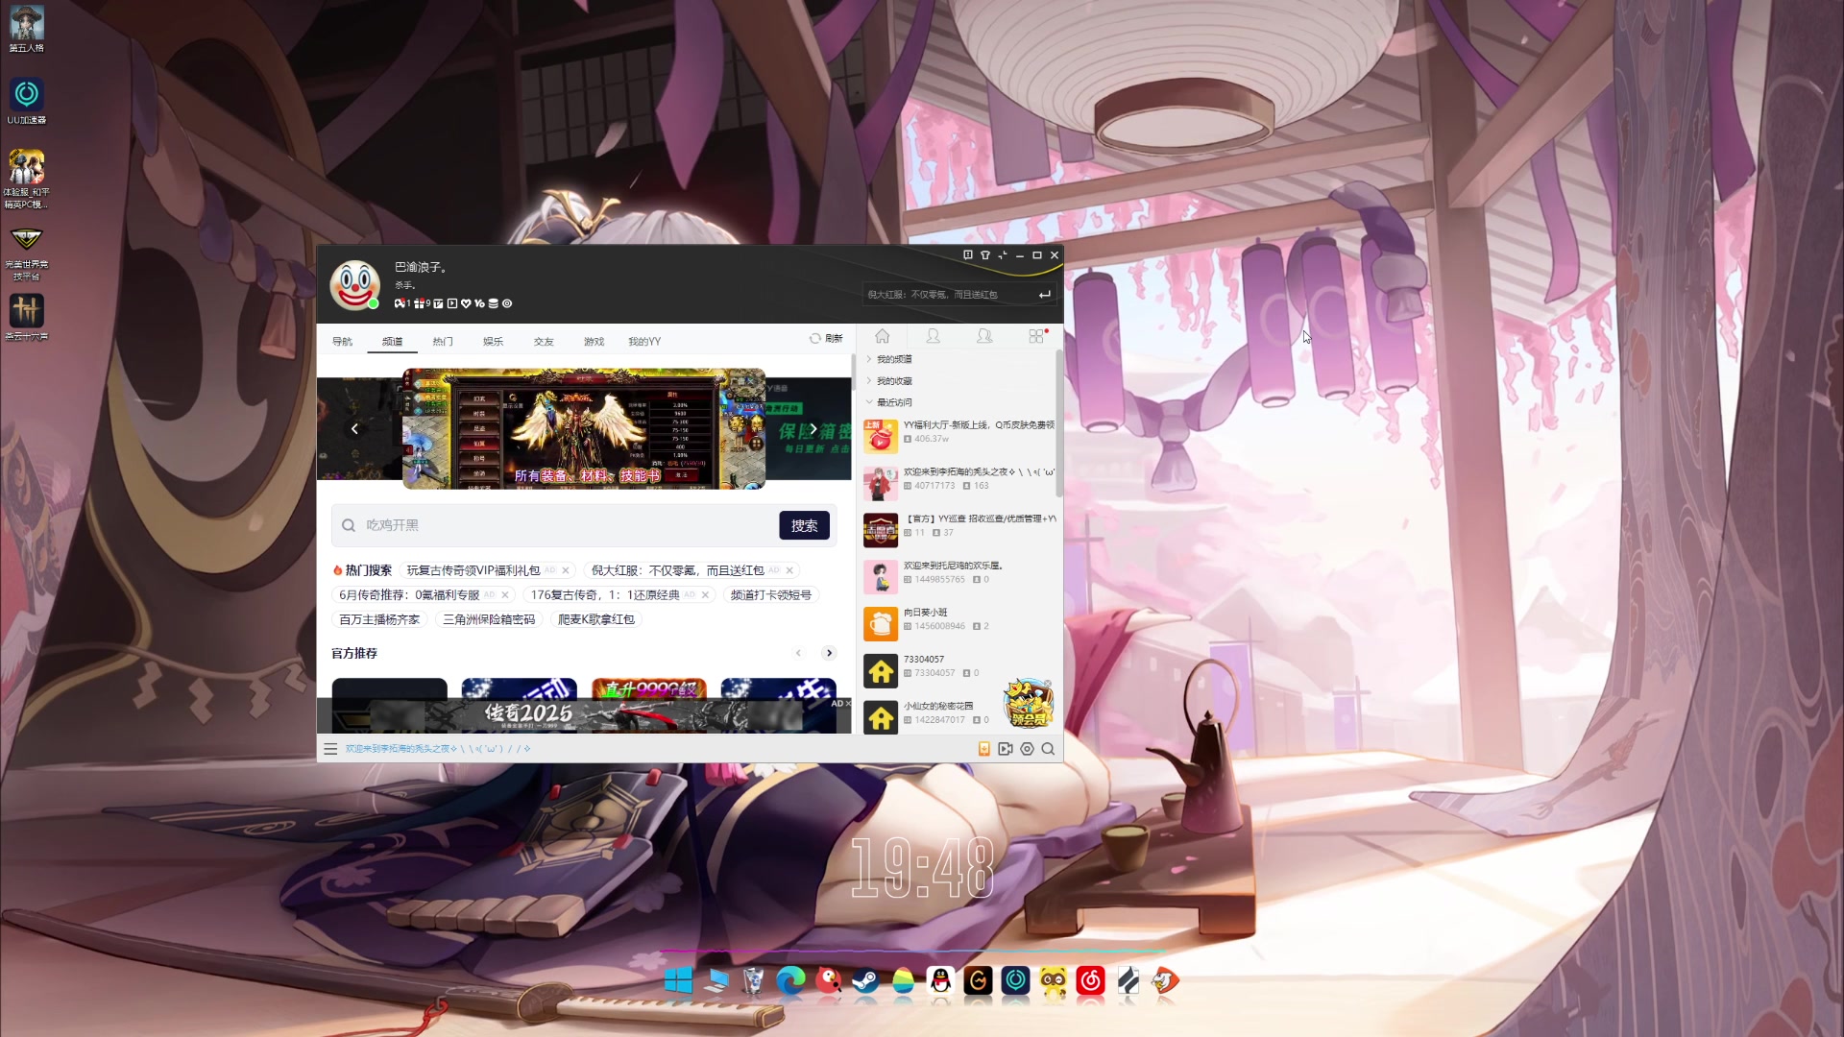This screenshot has height=1037, width=1844.
Task: Switch to the 交友 tab
Action: [x=544, y=341]
